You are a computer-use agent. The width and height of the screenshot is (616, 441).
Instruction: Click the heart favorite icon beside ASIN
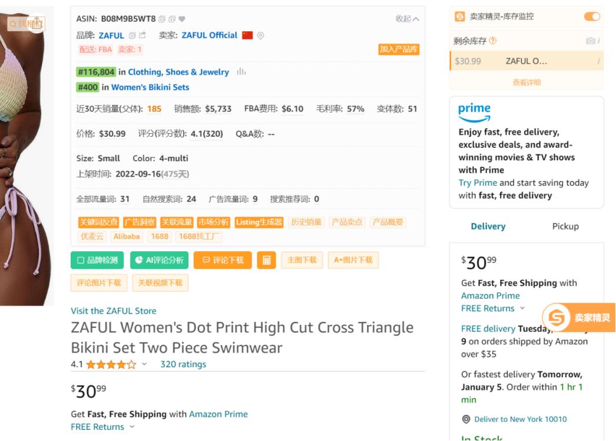[182, 19]
